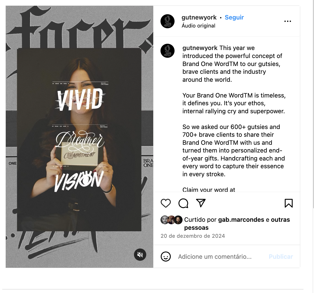Unmute the video with the speaker icon
The image size is (314, 293).
coord(140,254)
